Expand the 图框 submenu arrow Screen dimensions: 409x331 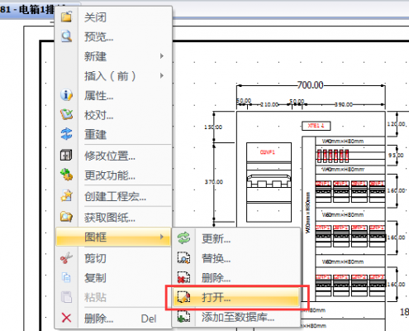tap(162, 237)
